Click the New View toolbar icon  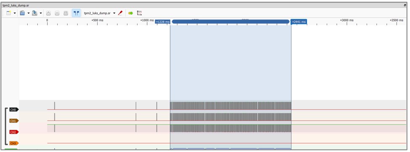[x=9, y=13]
